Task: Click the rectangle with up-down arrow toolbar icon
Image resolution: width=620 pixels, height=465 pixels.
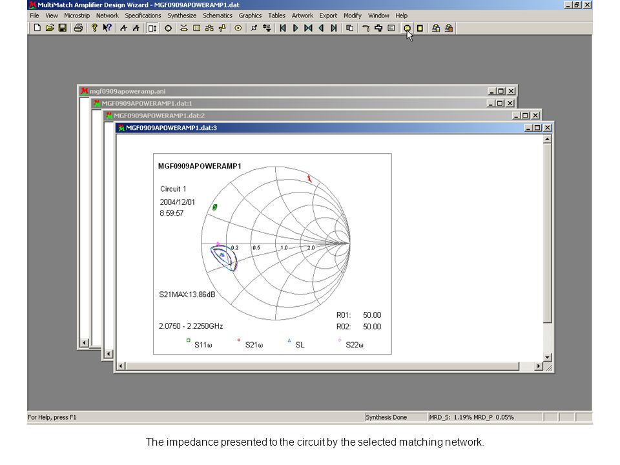Action: point(152,28)
